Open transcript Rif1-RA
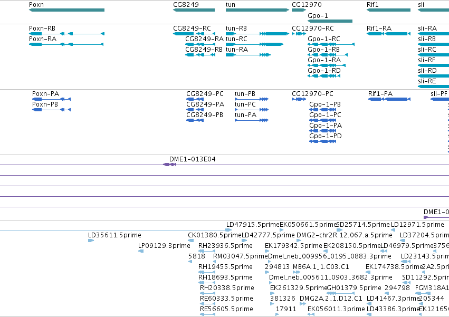 pyautogui.click(x=379, y=28)
